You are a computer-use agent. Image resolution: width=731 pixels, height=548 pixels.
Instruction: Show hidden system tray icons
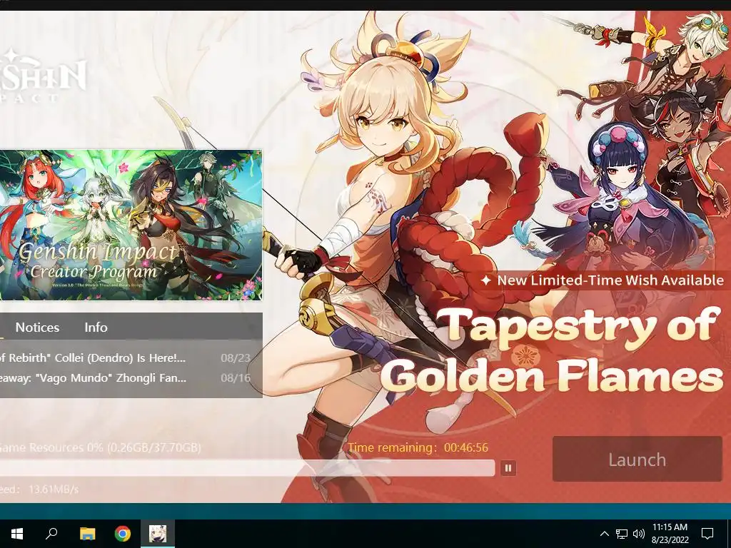604,534
